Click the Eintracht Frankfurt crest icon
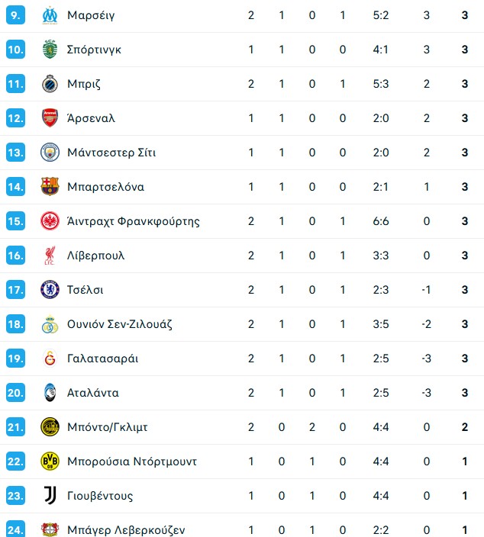Screen dimensions: 484x537 pyautogui.click(x=50, y=221)
